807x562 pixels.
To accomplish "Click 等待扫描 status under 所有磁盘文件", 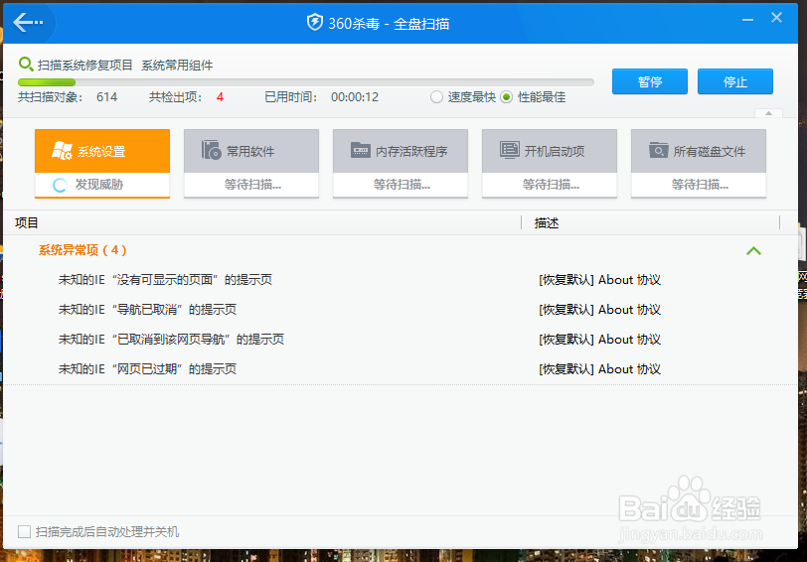I will coord(700,184).
